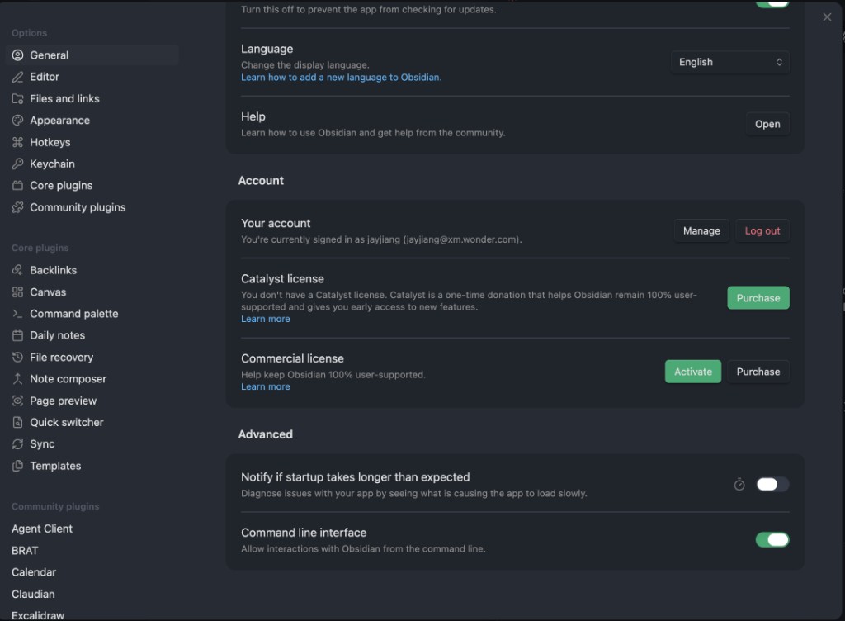
Task: Click the startup timer stopwatch icon
Action: point(739,484)
